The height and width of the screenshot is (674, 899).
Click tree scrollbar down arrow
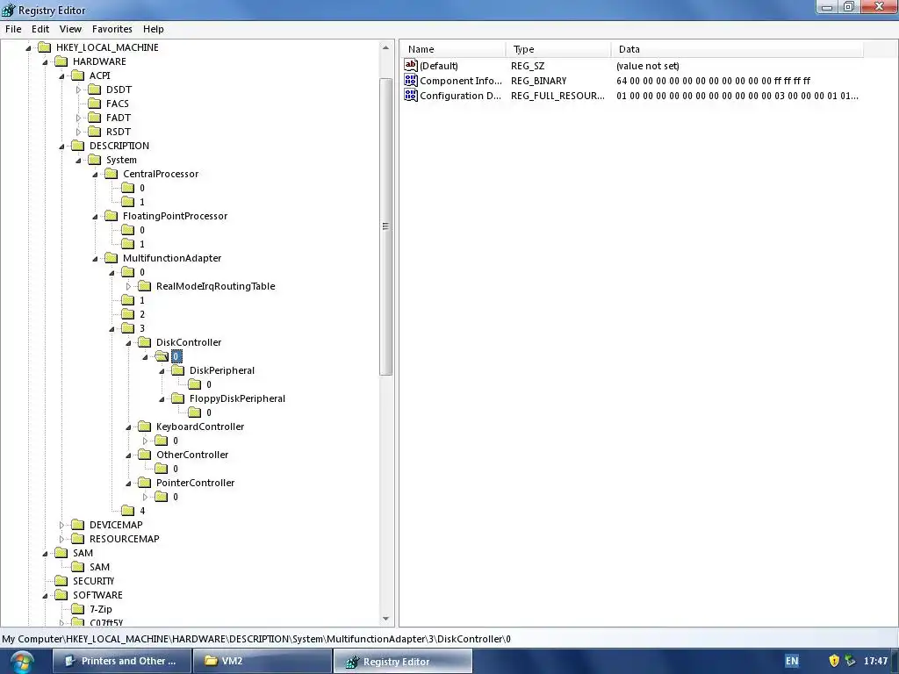click(x=385, y=619)
